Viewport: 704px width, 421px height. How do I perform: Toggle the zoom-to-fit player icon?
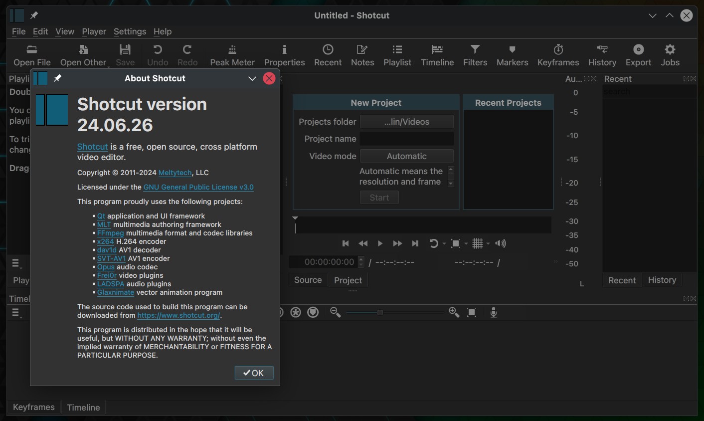(x=456, y=243)
